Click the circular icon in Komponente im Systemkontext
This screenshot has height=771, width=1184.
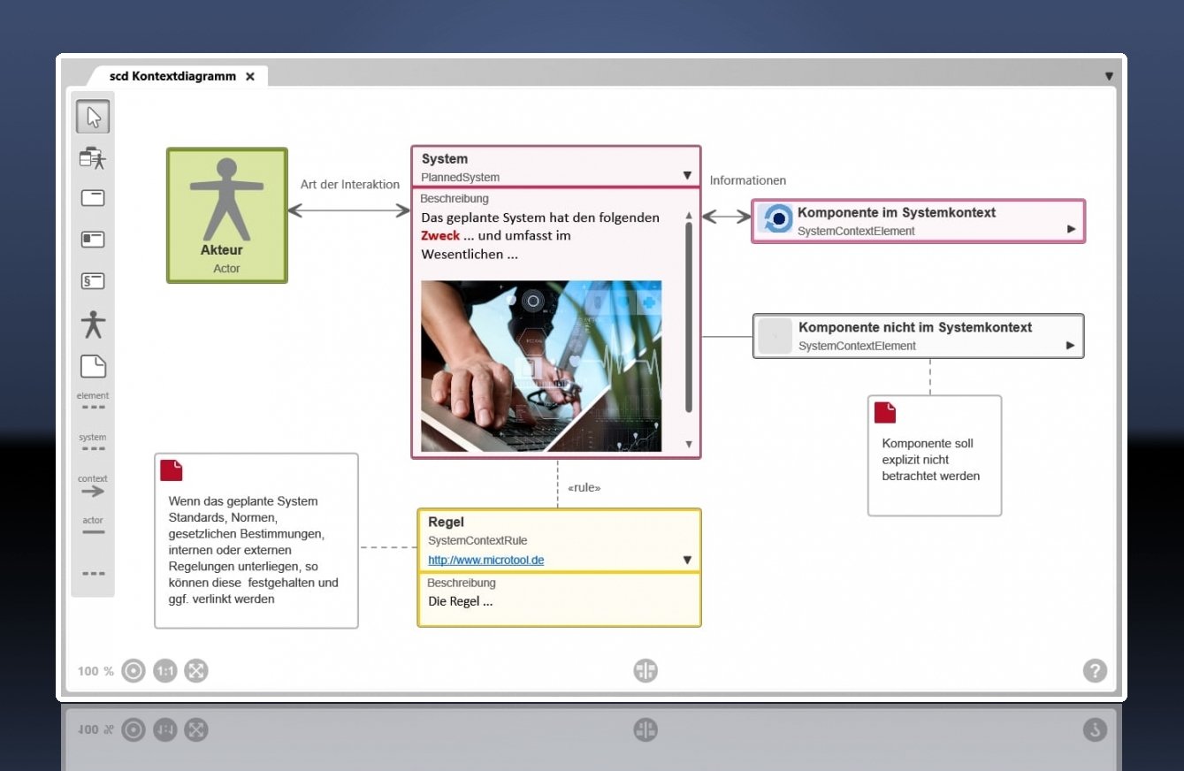click(777, 219)
